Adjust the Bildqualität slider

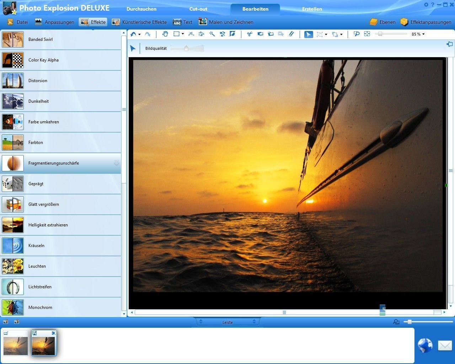(x=186, y=48)
